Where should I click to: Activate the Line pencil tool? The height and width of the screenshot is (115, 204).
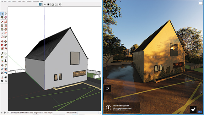point(2,22)
